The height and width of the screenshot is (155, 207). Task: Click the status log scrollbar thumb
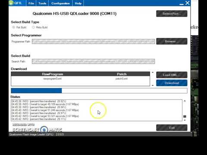tap(185, 116)
